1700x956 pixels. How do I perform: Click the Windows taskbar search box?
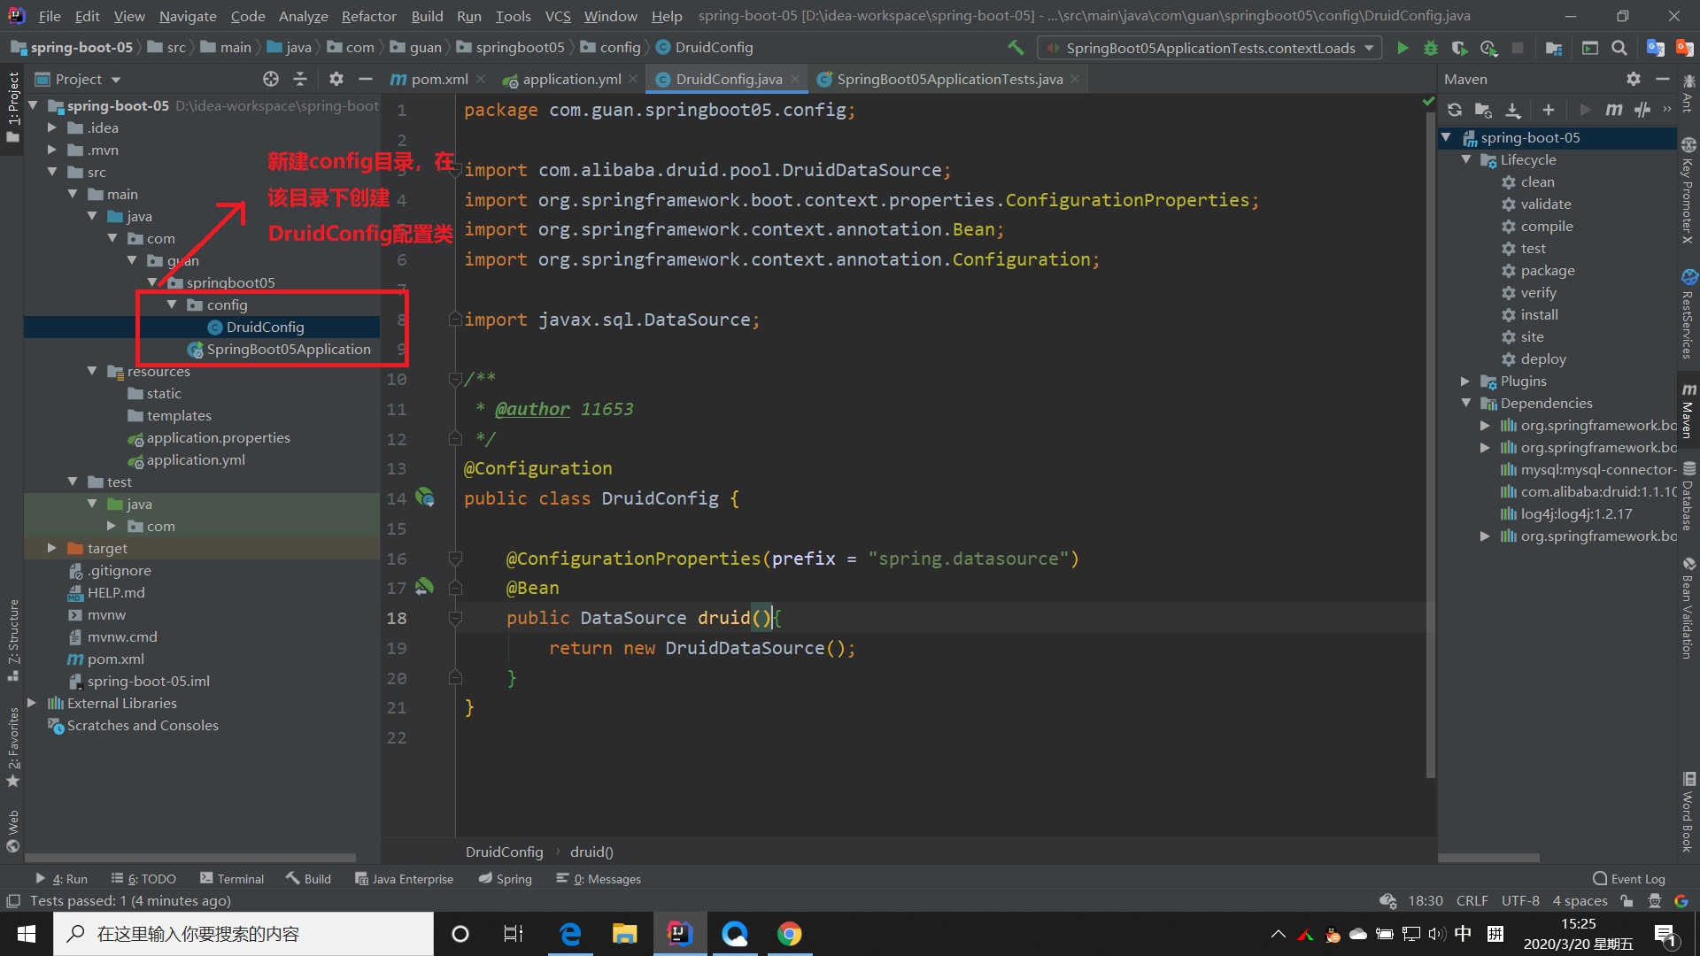point(243,934)
